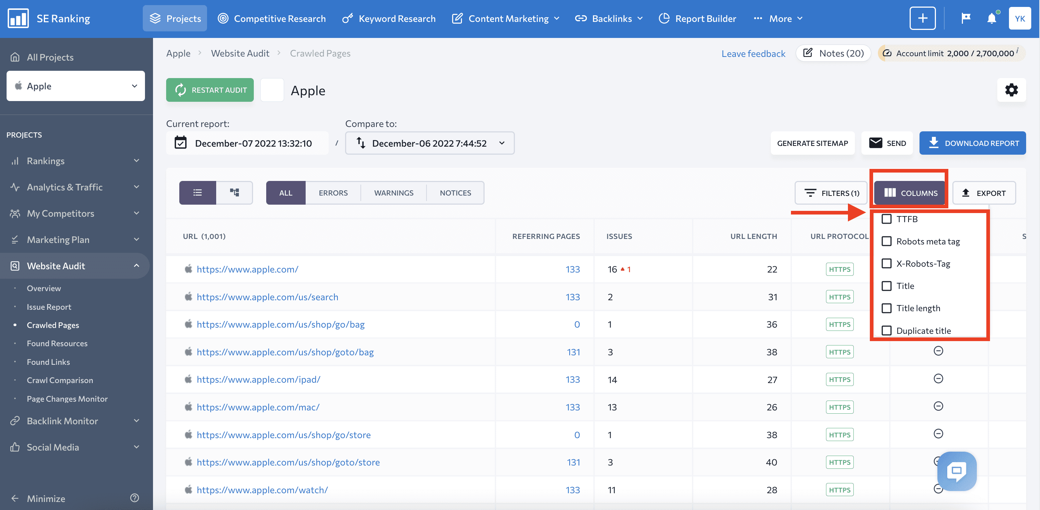Click the Social Media thumbs-up icon
Image resolution: width=1040 pixels, height=510 pixels.
(x=15, y=447)
